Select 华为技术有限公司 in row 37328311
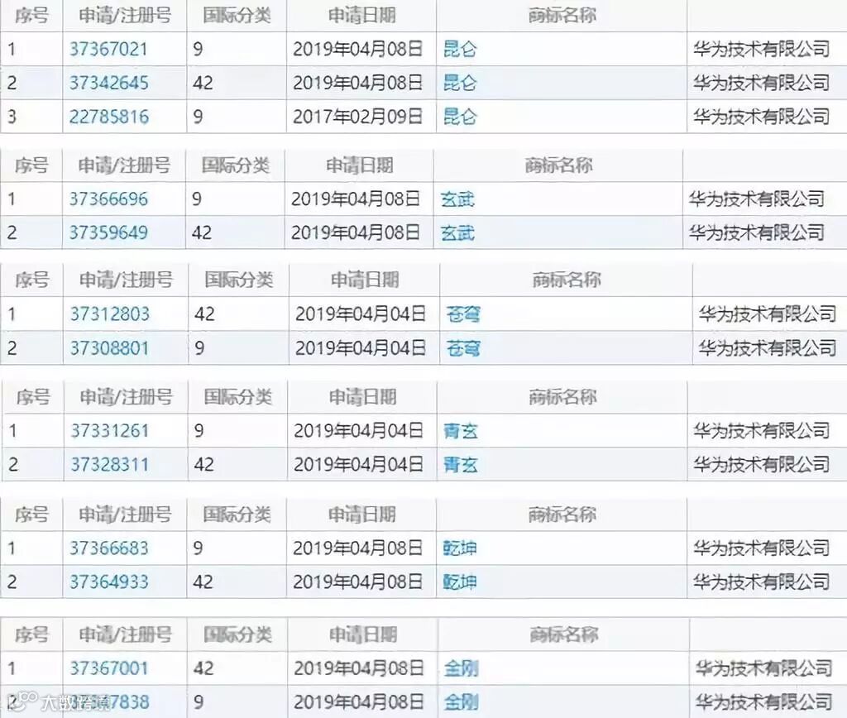Image resolution: width=847 pixels, height=718 pixels. tap(762, 464)
